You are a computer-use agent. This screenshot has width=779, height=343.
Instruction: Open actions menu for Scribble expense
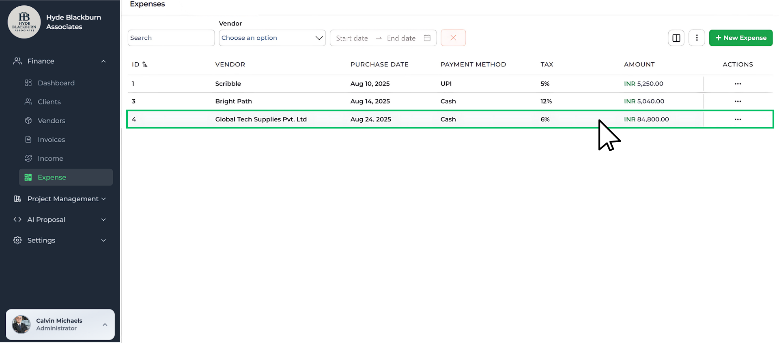[x=738, y=84]
